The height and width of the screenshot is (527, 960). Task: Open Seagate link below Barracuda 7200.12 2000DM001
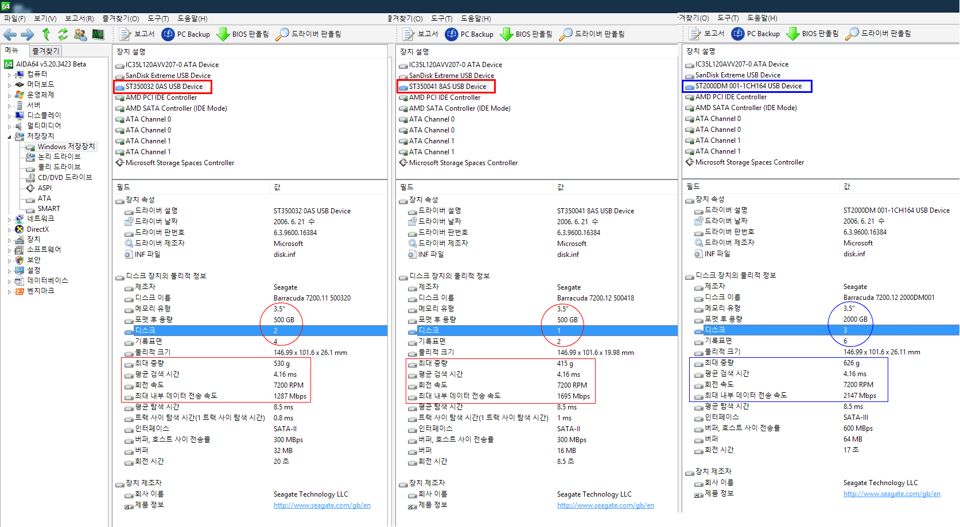tap(892, 493)
